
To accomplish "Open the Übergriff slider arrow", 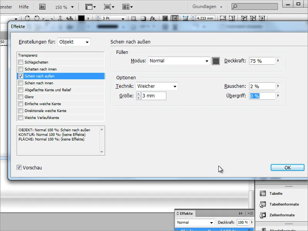I will 278,95.
